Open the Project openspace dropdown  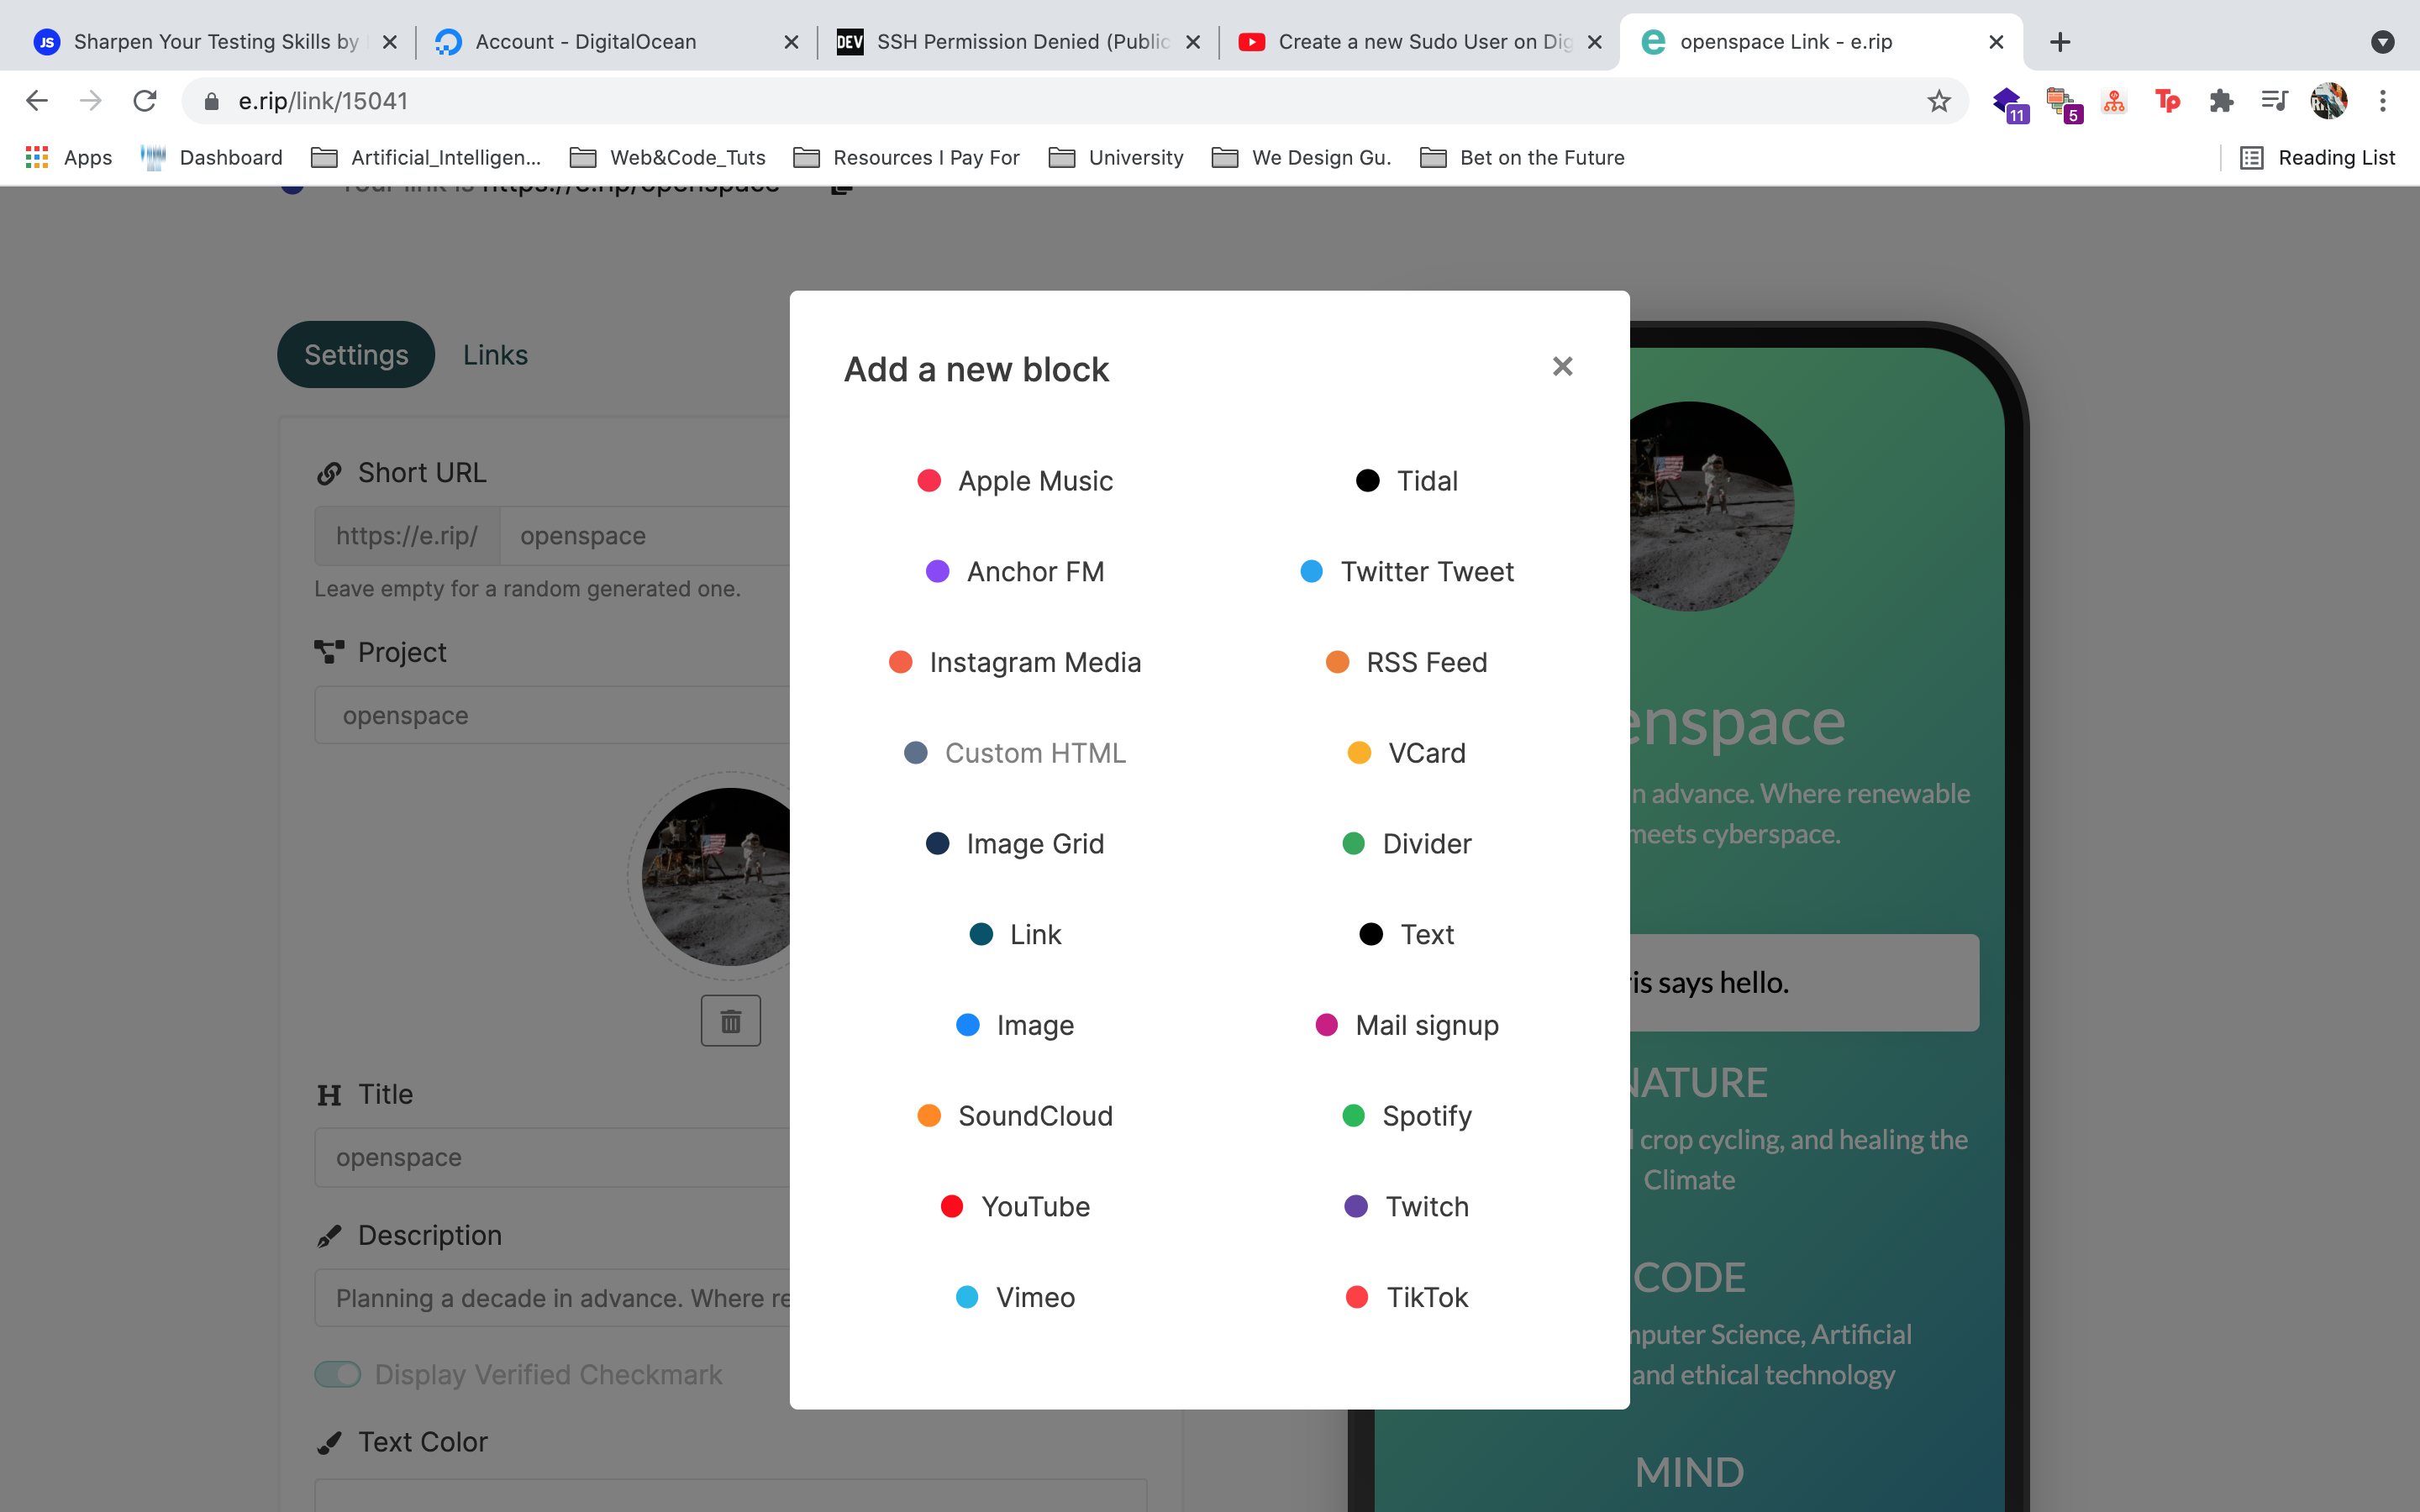[552, 715]
